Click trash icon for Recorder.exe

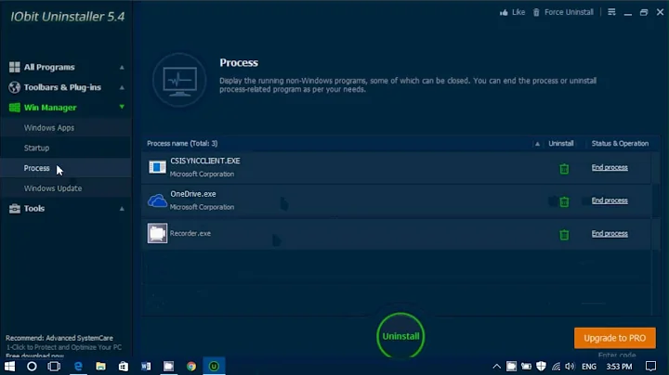(564, 234)
